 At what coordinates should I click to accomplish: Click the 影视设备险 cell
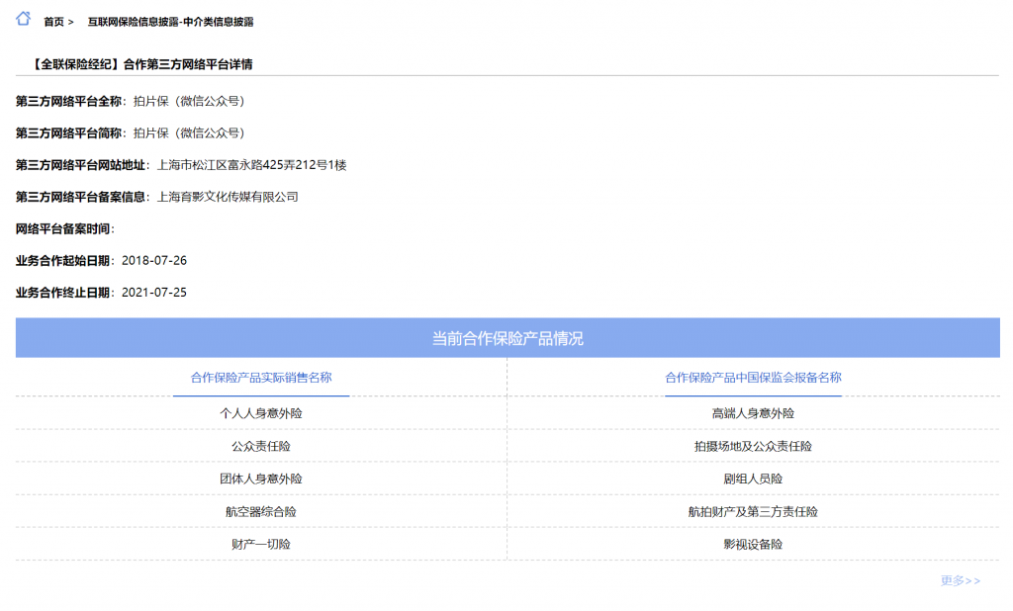click(x=753, y=545)
